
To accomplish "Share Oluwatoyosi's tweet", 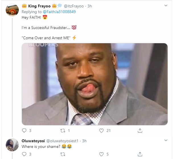I will (x=140, y=154).
